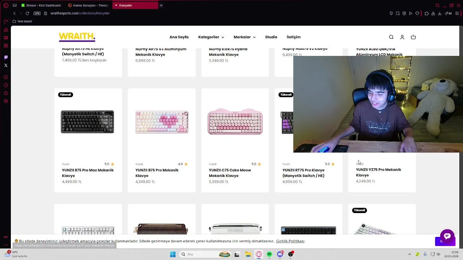
Task: Open the history clock sidebar icon
Action: coord(6,85)
